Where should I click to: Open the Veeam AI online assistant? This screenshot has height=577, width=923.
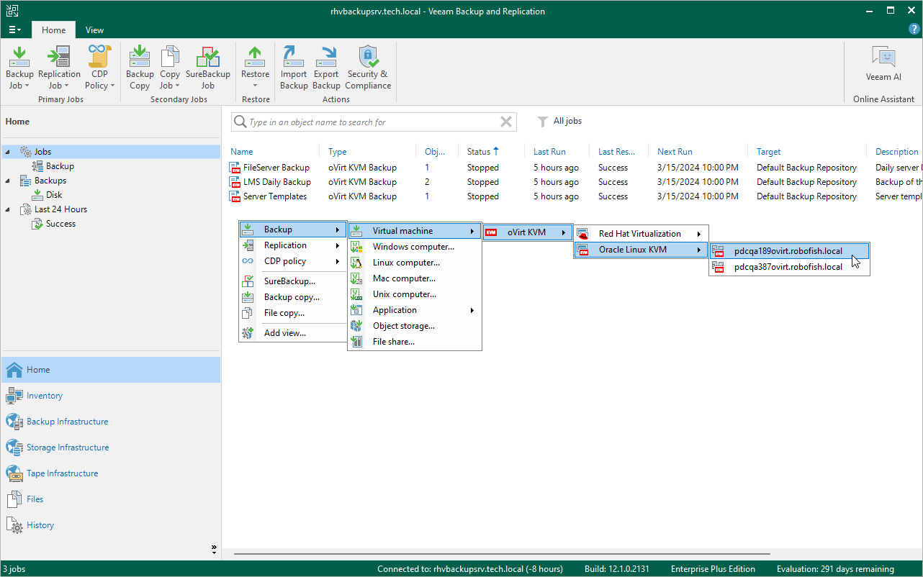click(883, 63)
